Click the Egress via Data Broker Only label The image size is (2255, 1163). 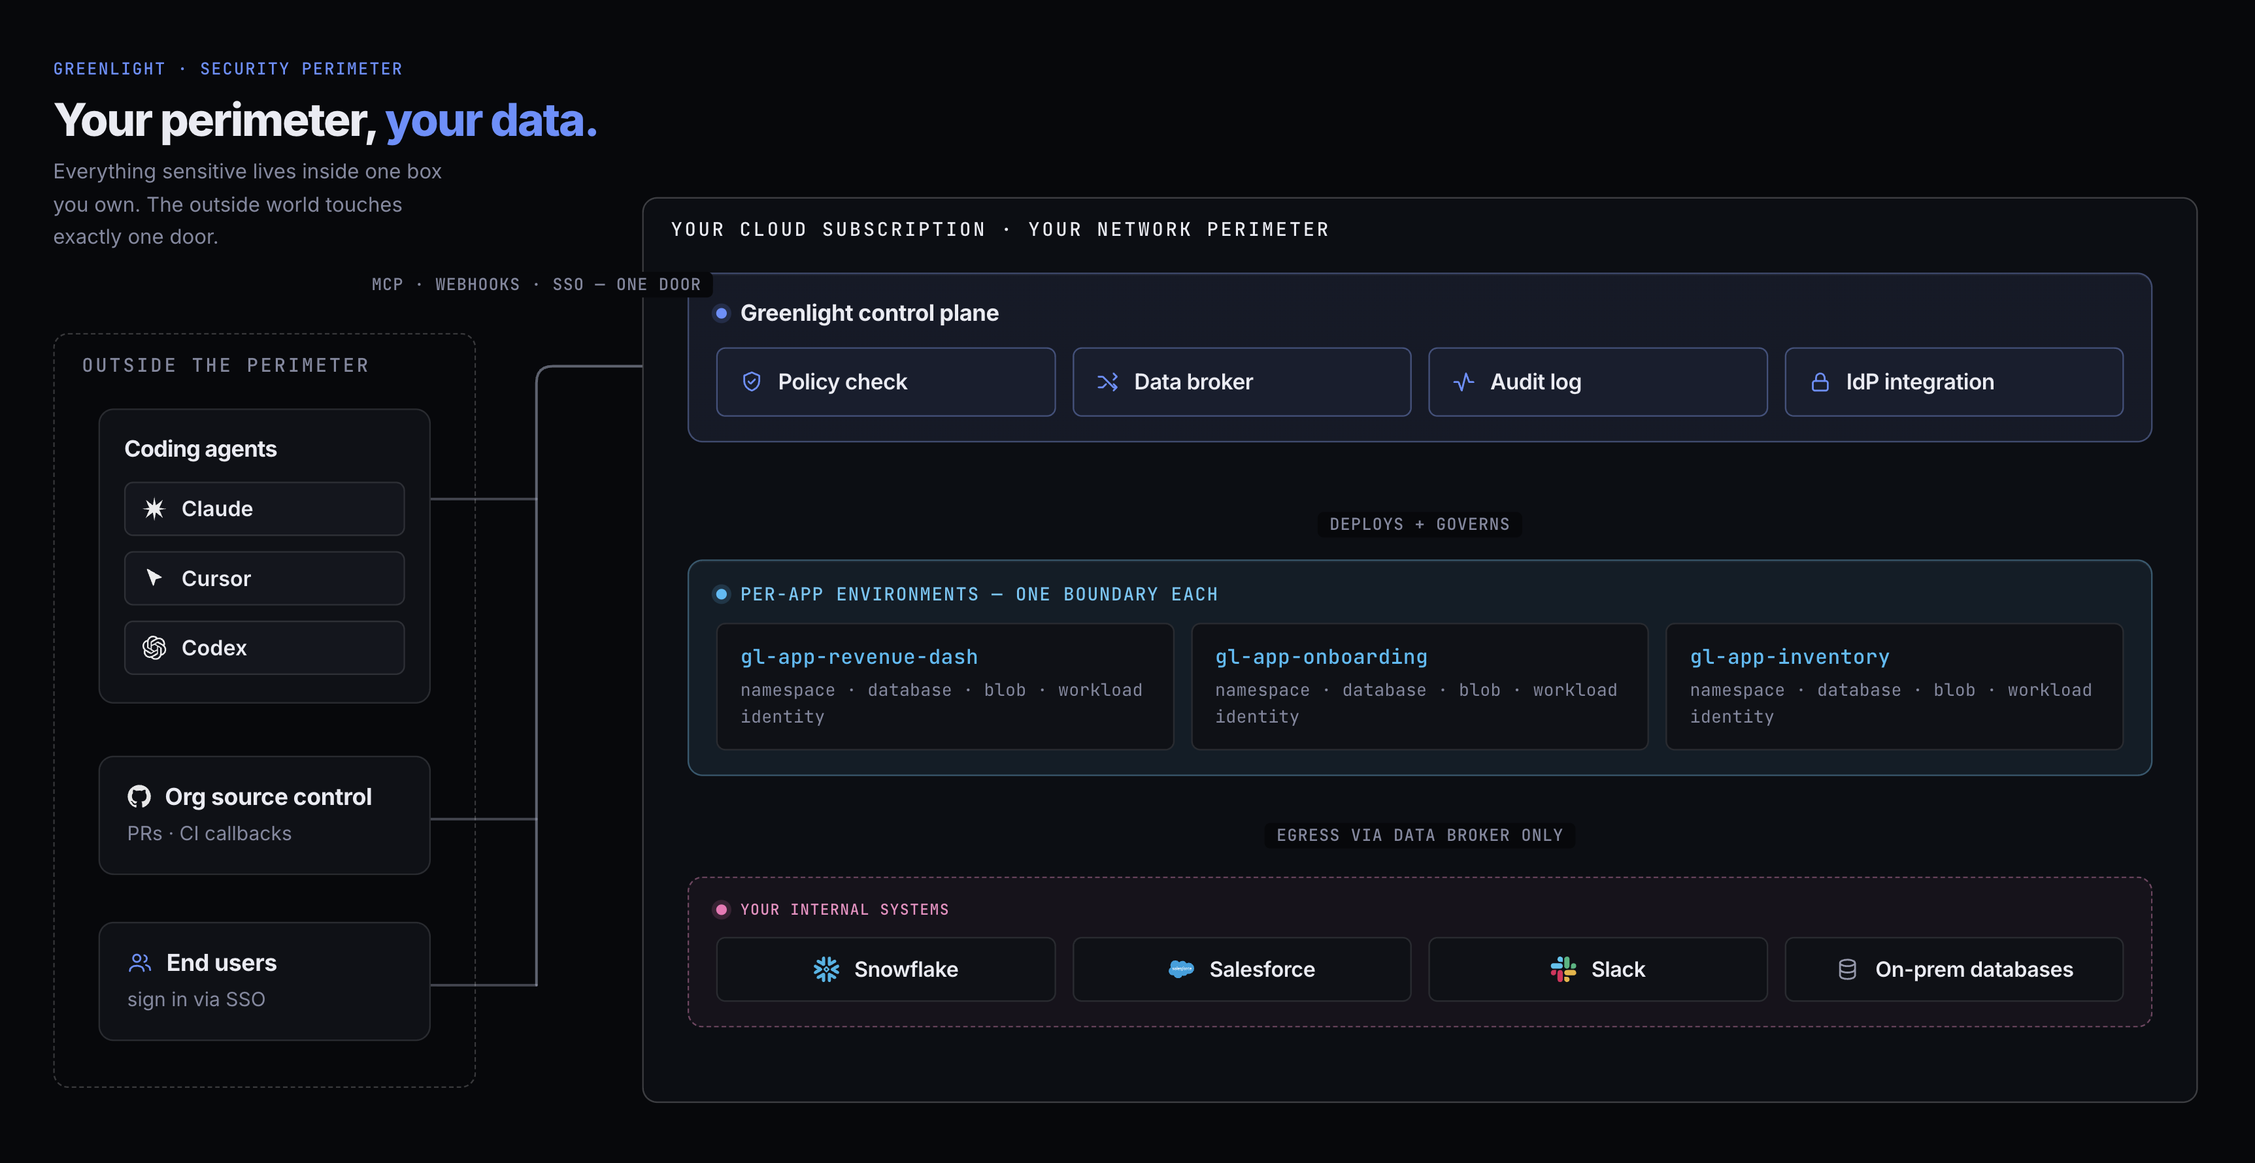pos(1419,835)
